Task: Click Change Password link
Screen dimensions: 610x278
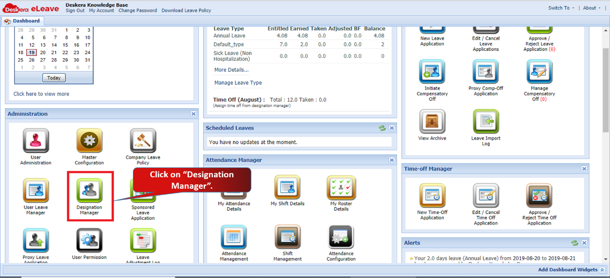Action: (x=138, y=11)
